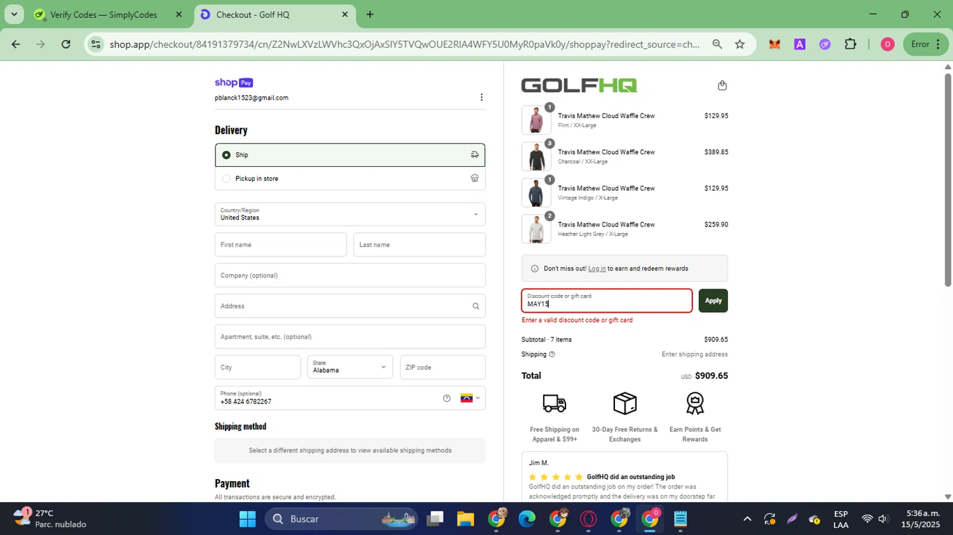953x535 pixels.
Task: Click the shipping info question icon
Action: (x=551, y=355)
